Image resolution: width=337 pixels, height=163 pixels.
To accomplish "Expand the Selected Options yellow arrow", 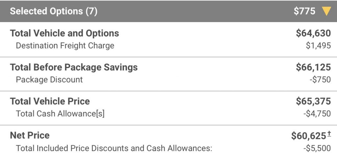I will point(326,11).
